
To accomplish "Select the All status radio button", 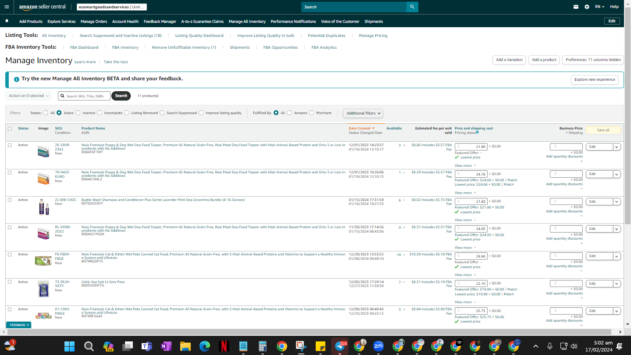I will (x=46, y=113).
